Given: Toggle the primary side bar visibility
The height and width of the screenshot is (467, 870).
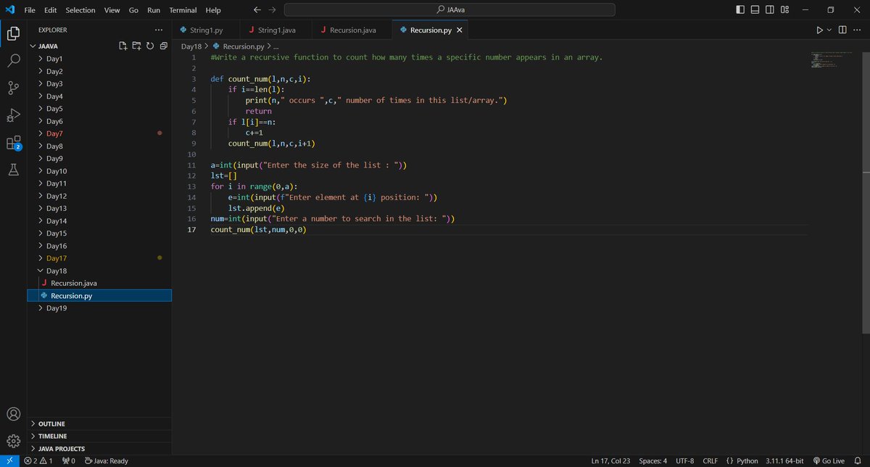Looking at the screenshot, I should point(739,9).
